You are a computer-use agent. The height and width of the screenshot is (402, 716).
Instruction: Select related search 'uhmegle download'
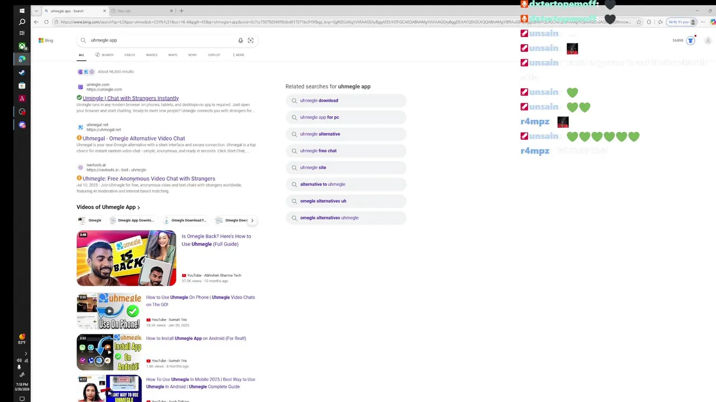[346, 100]
